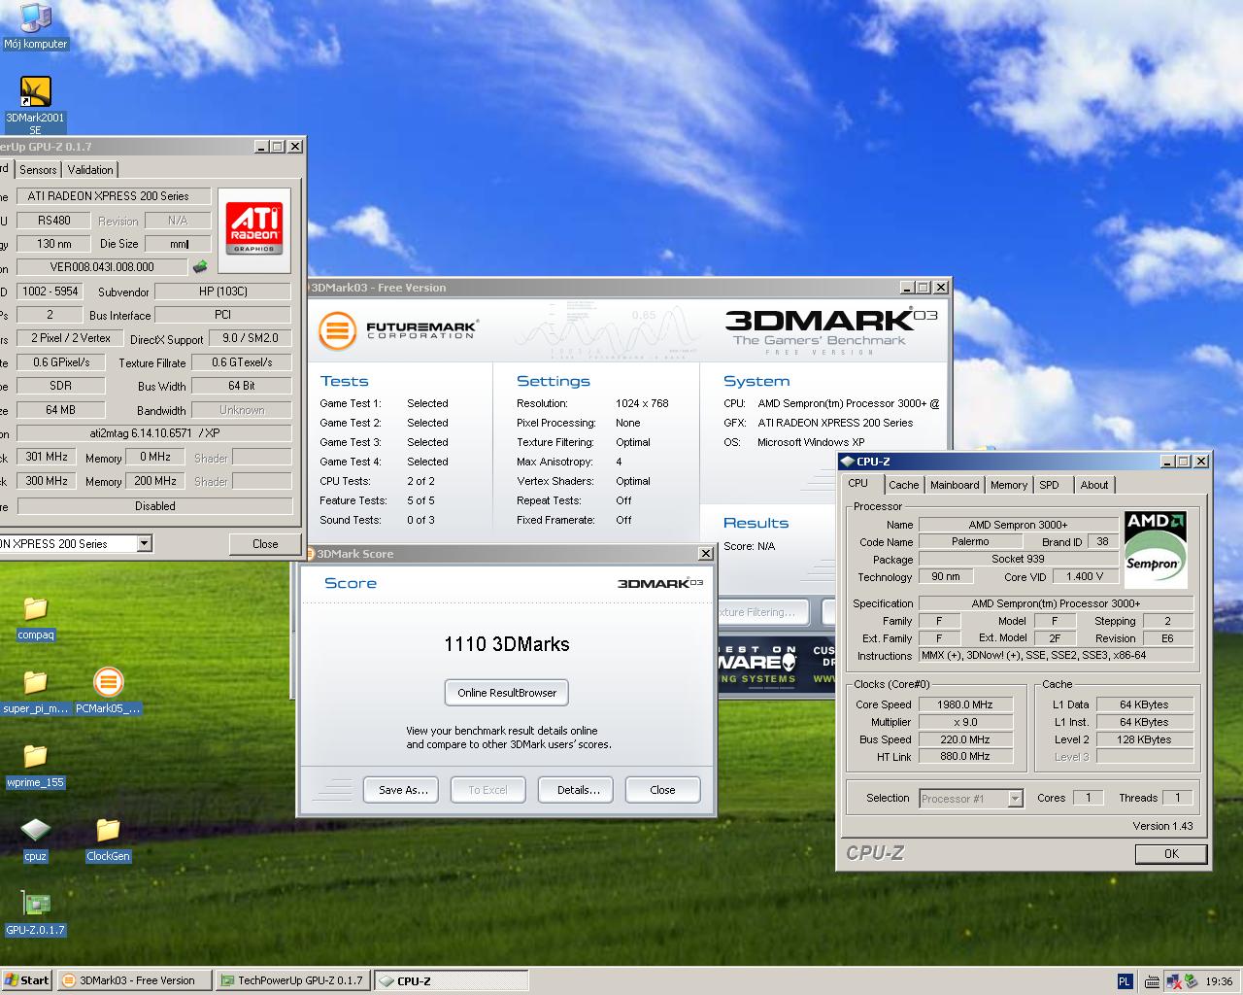Click the Futuremark Corporation logo
Image resolution: width=1243 pixels, height=995 pixels.
pos(398,330)
